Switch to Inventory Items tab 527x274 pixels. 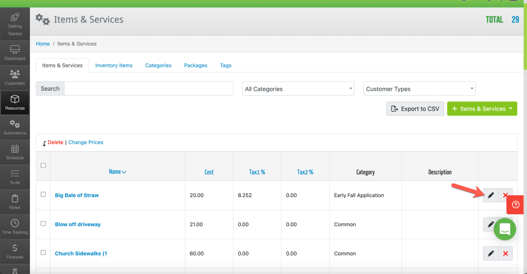[x=114, y=65]
